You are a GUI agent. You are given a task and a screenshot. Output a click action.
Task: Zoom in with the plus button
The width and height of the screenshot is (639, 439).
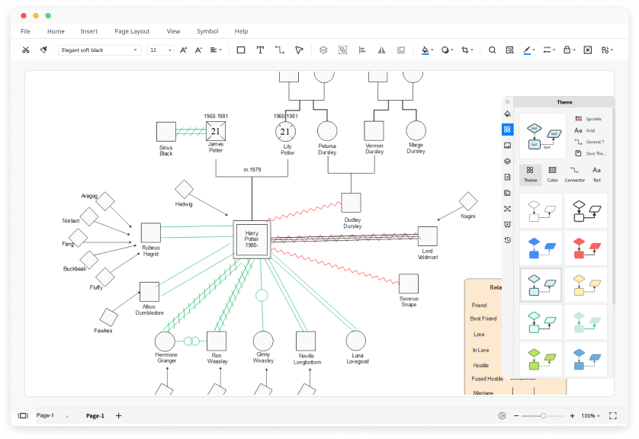572,416
